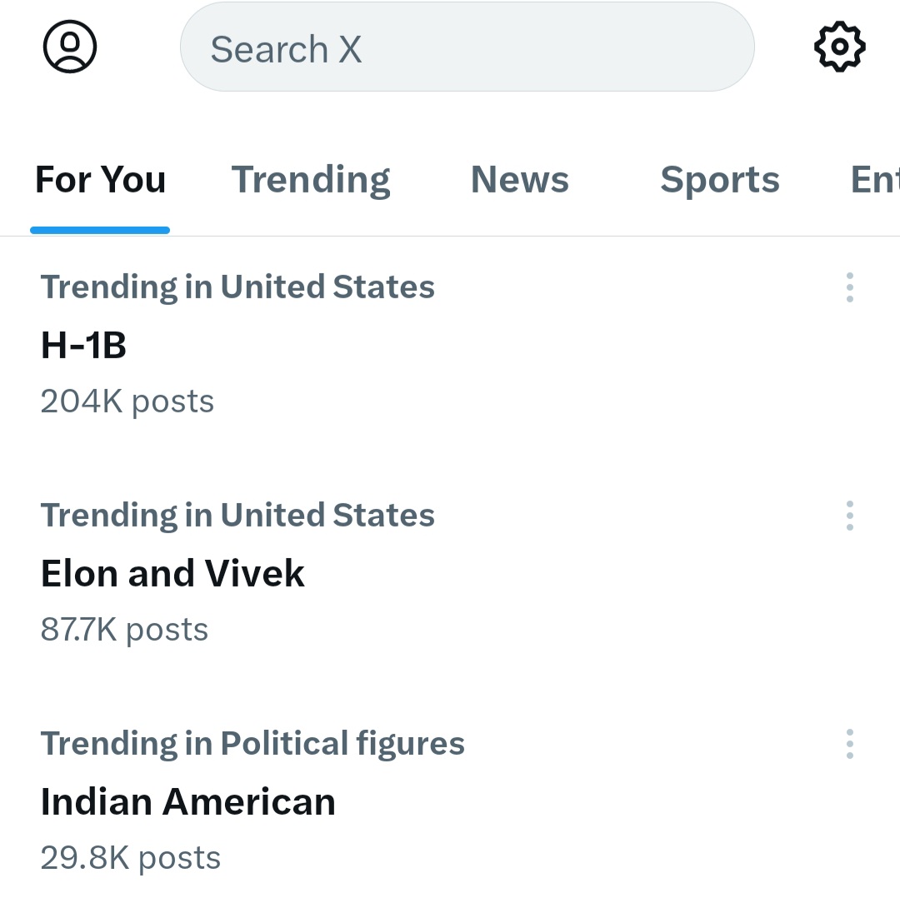Image resolution: width=900 pixels, height=913 pixels.
Task: Click Trending in United States above Elon and Vivek
Action: point(237,516)
